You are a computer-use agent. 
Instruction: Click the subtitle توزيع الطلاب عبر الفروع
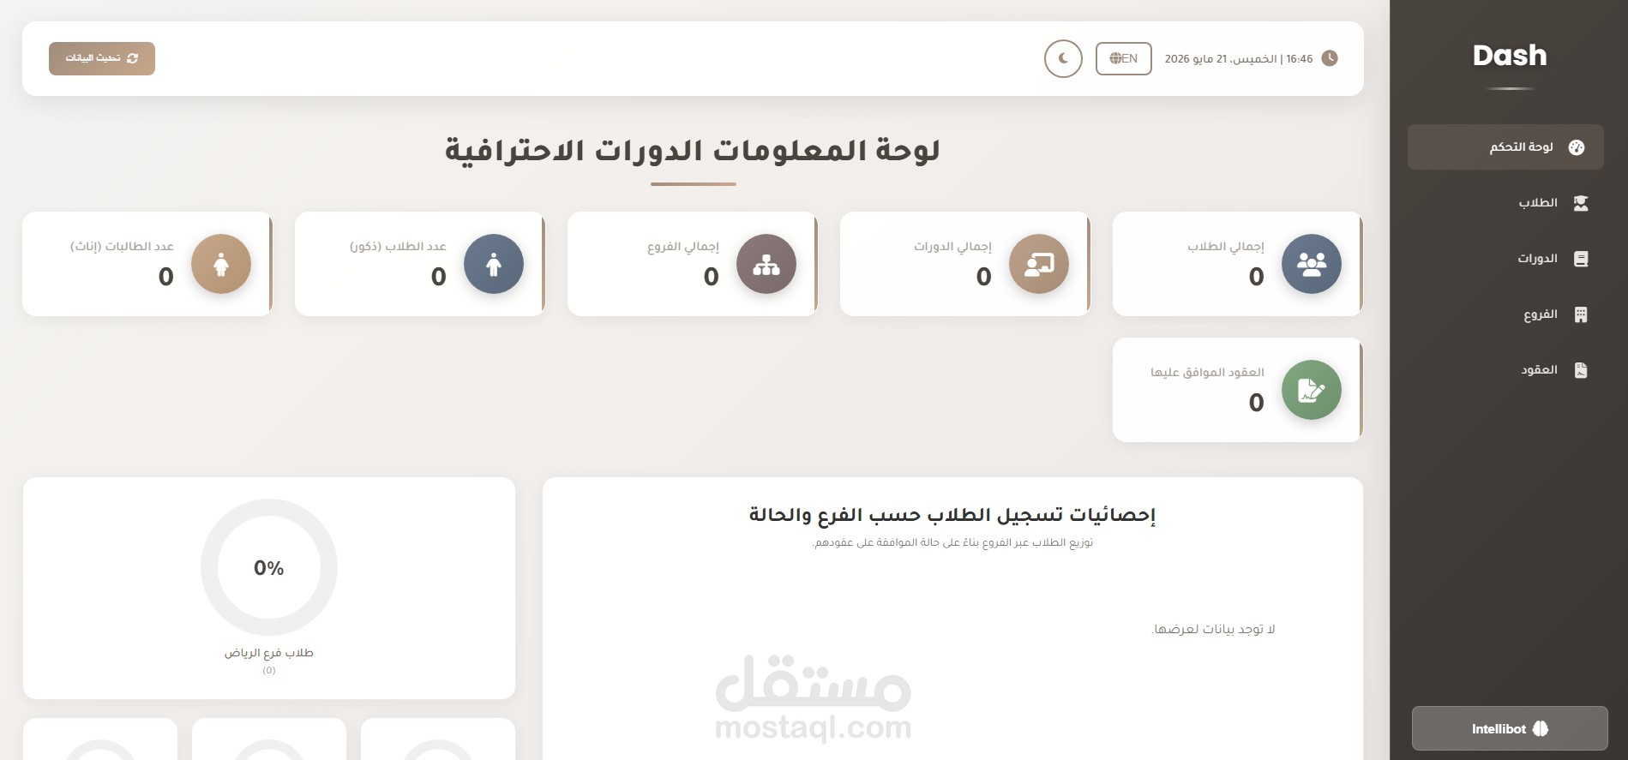click(x=952, y=542)
